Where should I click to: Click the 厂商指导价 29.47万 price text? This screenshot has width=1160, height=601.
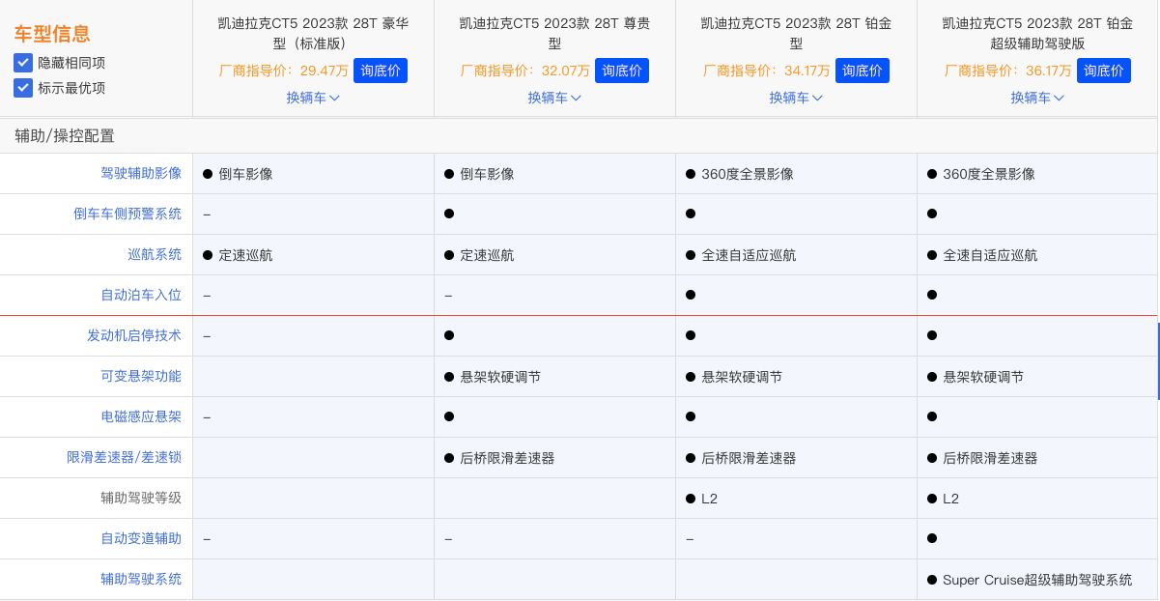point(284,71)
